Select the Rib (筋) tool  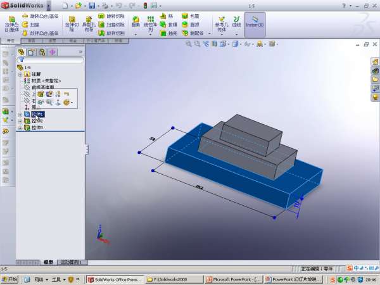[x=166, y=16]
